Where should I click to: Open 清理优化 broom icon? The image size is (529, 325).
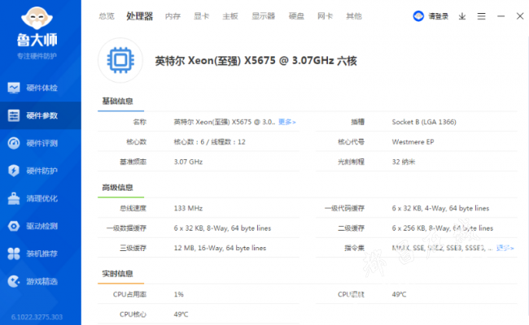pos(14,198)
